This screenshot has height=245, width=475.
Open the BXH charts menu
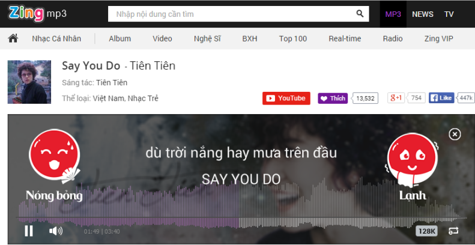[x=250, y=39]
